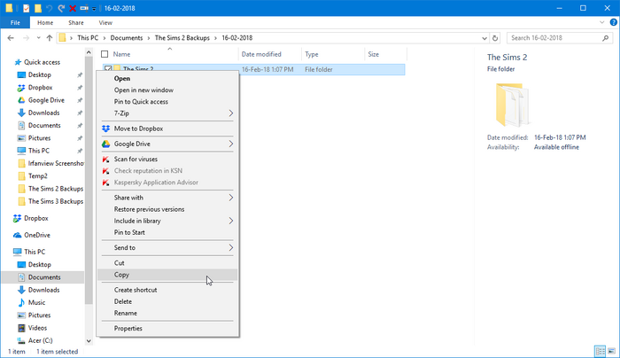Click Documents in the breadcrumb path
620x358 pixels.
(127, 38)
